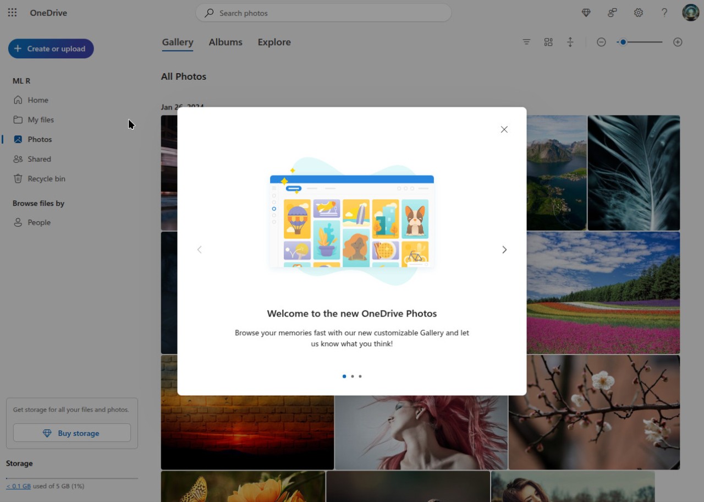Switch to the Albums tab

226,42
